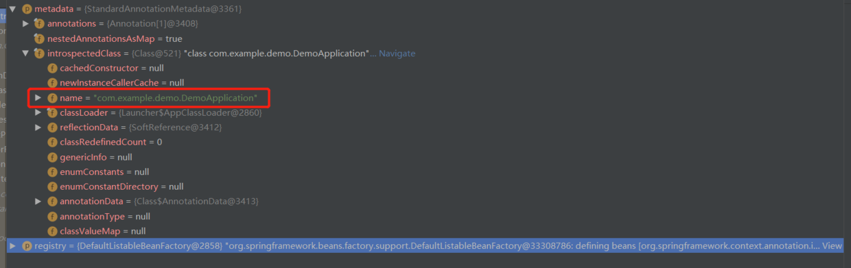This screenshot has height=268, width=851.
Task: Click the parameter icon beside registry
Action: click(27, 245)
